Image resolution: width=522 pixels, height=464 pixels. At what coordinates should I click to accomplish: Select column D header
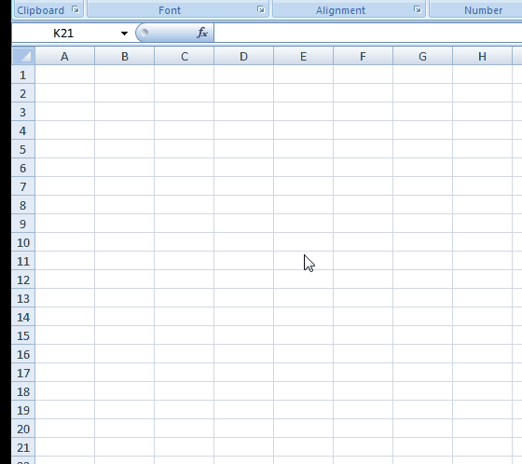pos(243,56)
